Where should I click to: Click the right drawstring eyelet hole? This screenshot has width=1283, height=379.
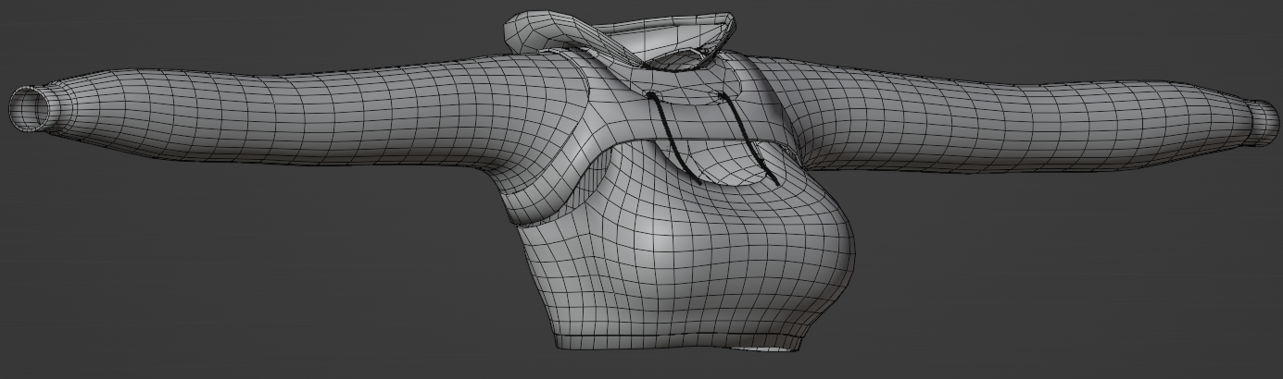(721, 94)
